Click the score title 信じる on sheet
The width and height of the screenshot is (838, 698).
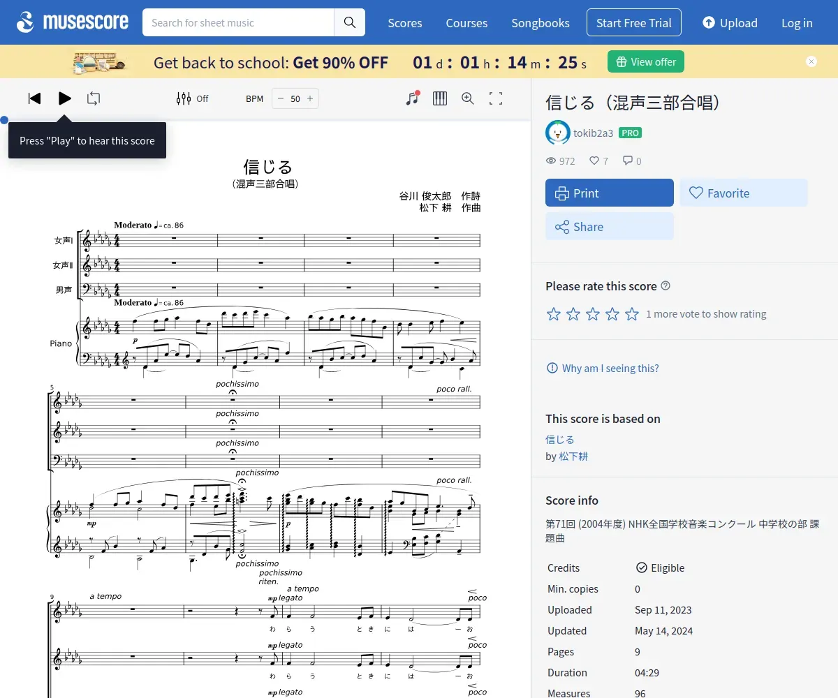coord(268,167)
